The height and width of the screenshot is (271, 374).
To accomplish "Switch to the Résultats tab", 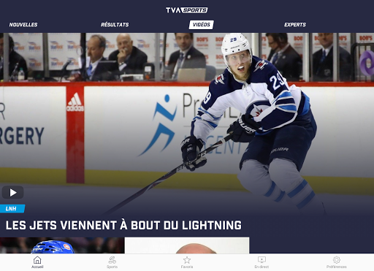I will (x=115, y=25).
